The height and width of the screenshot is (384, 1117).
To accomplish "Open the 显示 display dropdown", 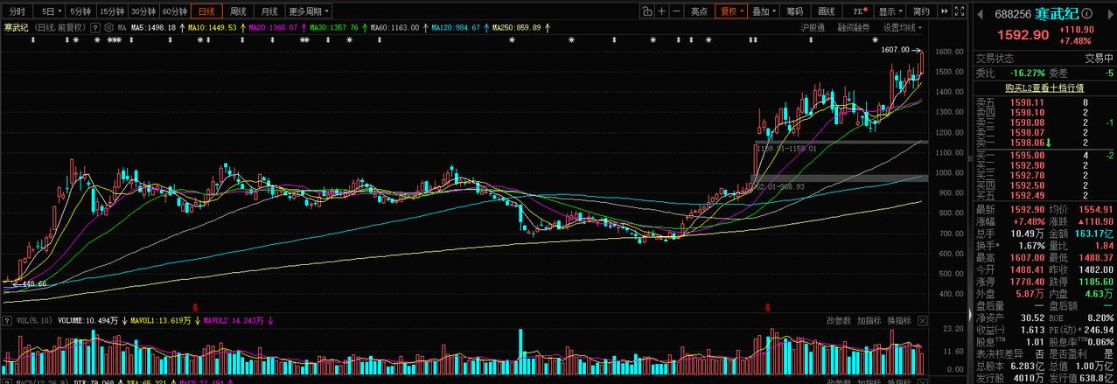I will click(890, 11).
